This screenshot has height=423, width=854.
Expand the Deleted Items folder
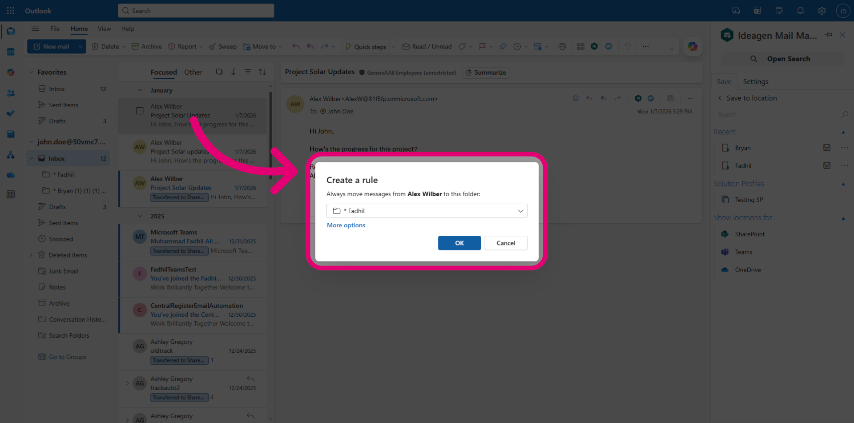tap(31, 255)
